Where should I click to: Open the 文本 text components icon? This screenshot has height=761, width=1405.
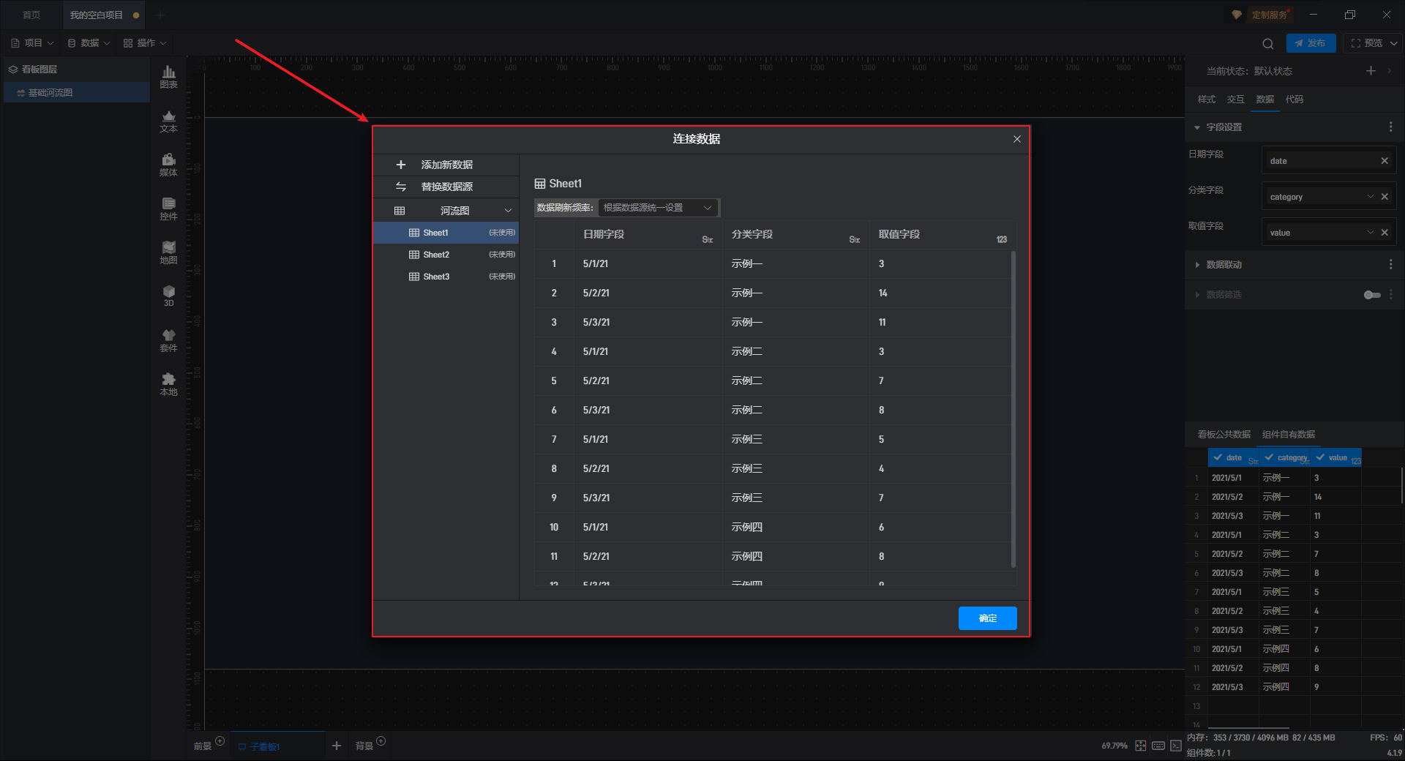click(x=168, y=121)
